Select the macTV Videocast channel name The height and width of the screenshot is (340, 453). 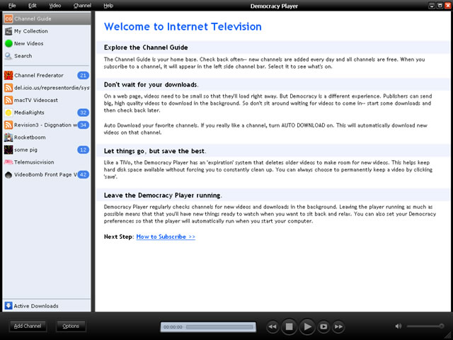coord(36,101)
